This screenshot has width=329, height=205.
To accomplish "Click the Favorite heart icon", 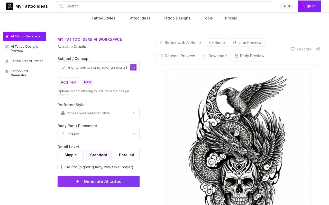I will 293,49.
